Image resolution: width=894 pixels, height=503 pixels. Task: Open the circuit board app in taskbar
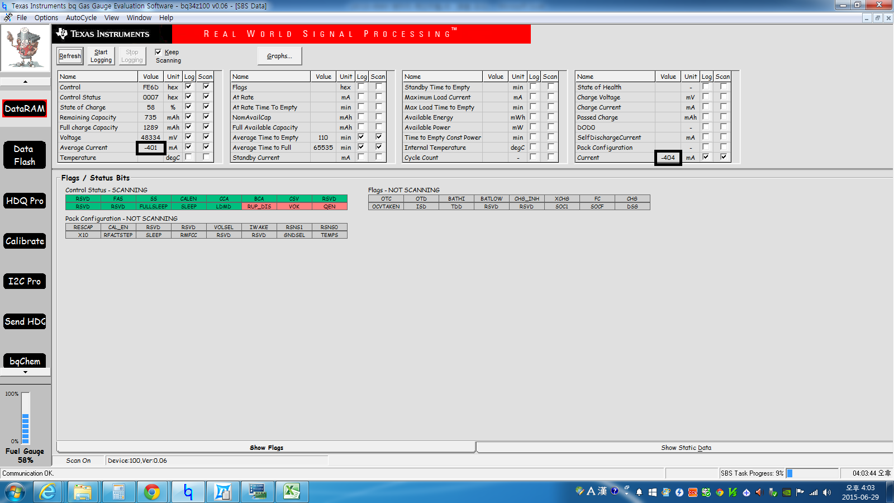pos(257,492)
